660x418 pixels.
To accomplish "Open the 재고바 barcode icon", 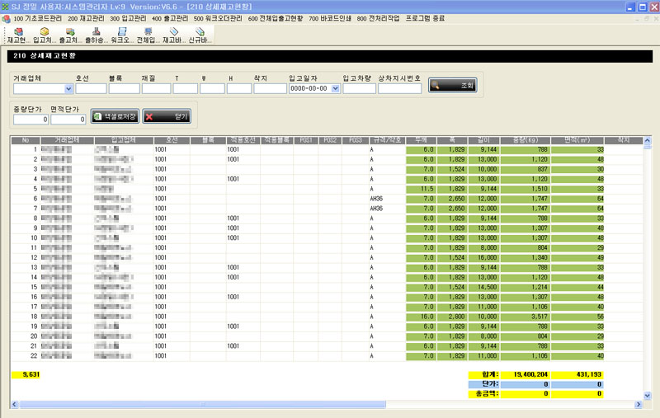I will (x=173, y=35).
